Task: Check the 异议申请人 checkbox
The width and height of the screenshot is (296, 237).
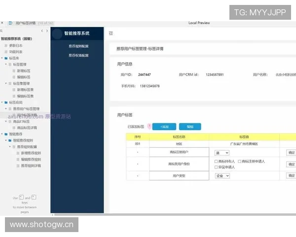Action: pos(216,167)
